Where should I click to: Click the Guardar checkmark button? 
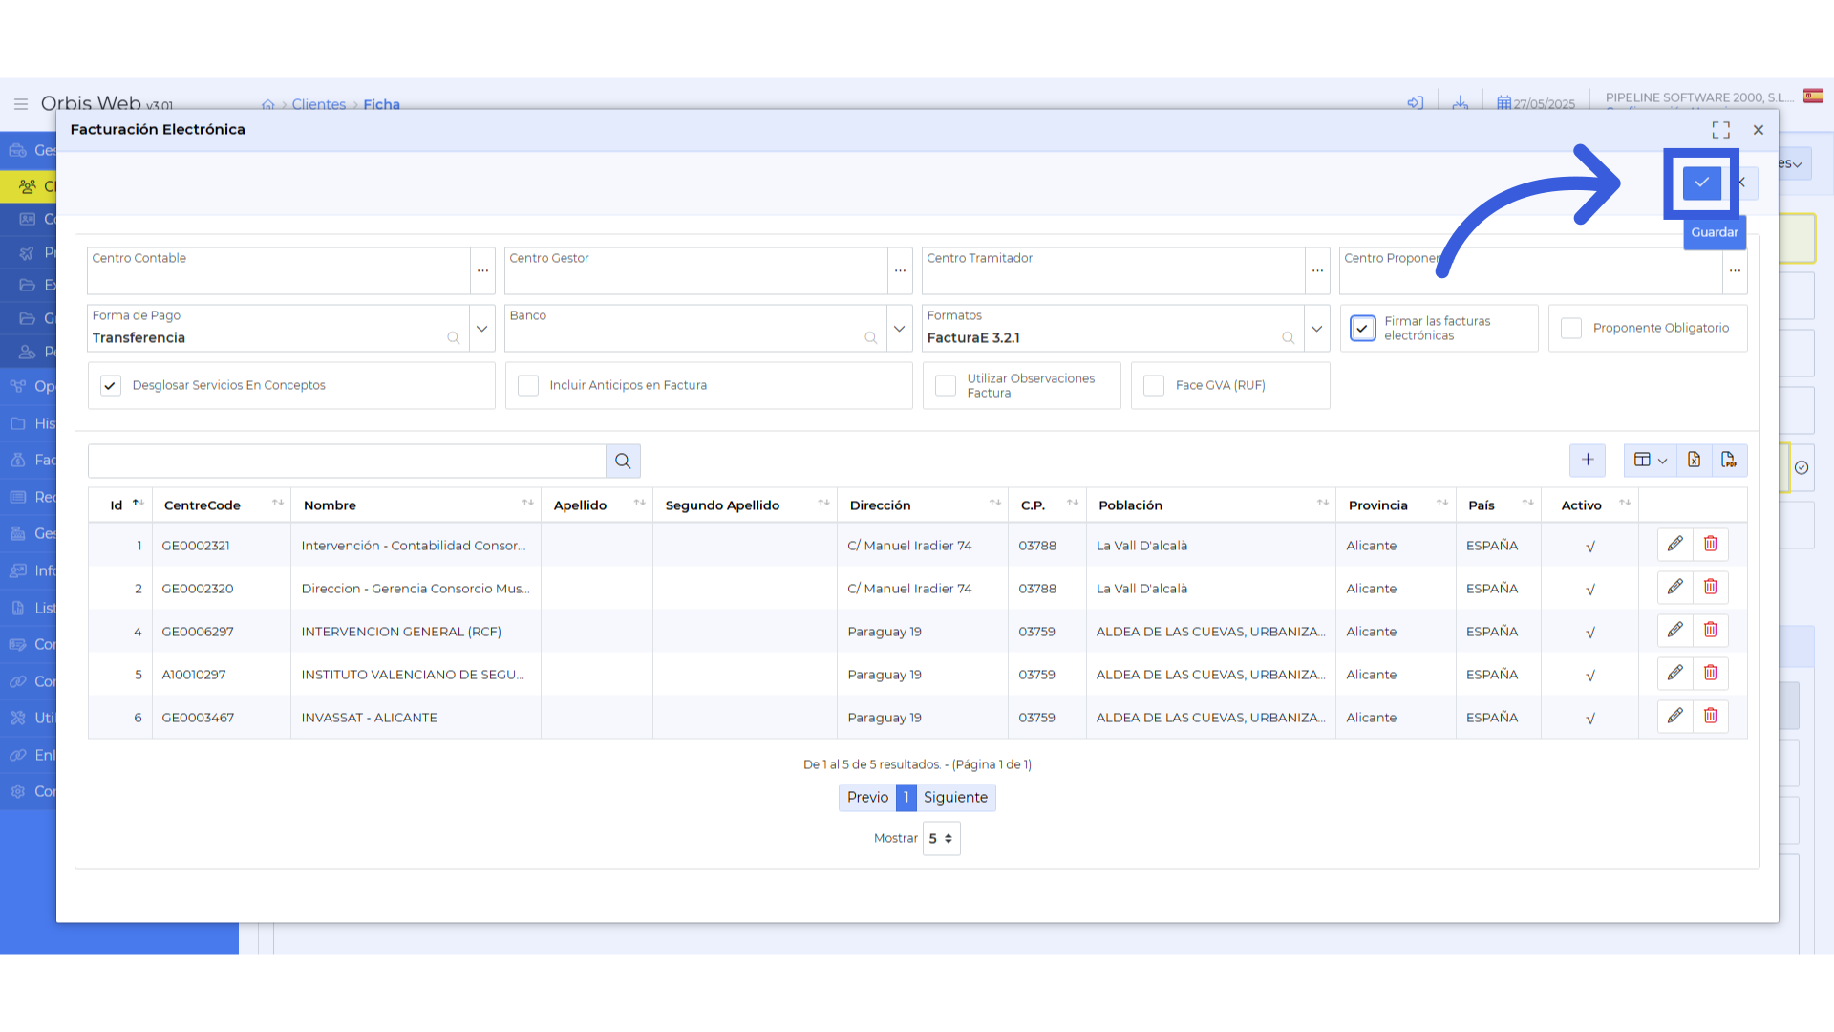click(x=1701, y=183)
